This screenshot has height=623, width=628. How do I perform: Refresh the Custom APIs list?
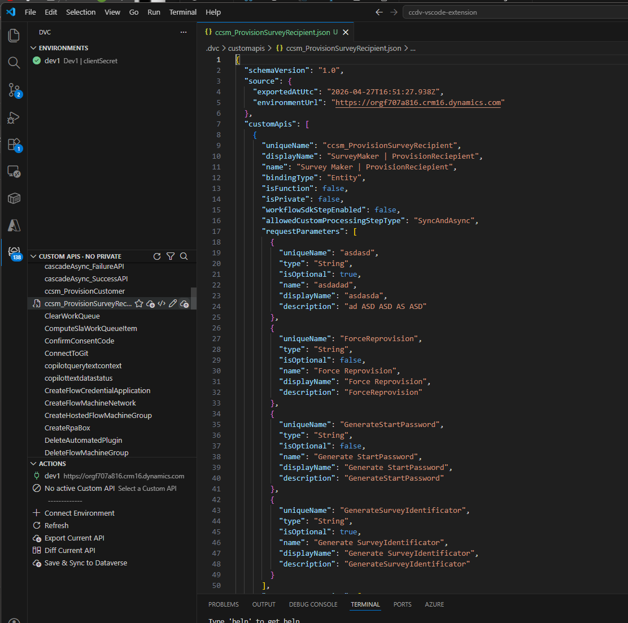[157, 256]
